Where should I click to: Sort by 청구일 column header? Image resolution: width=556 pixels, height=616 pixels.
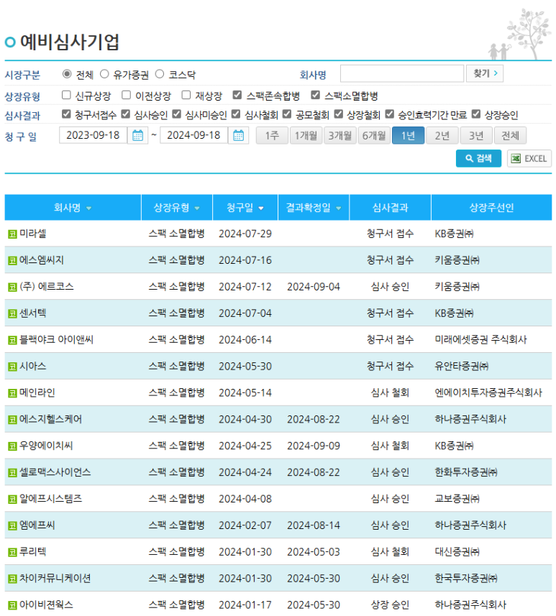click(x=245, y=208)
